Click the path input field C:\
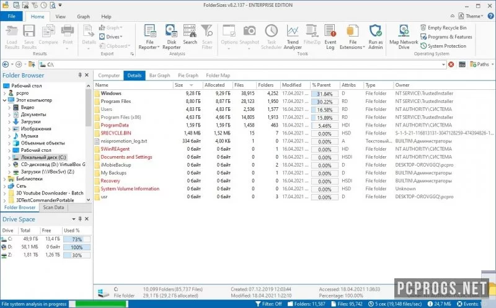This screenshot has height=308, width=496. [x=241, y=64]
